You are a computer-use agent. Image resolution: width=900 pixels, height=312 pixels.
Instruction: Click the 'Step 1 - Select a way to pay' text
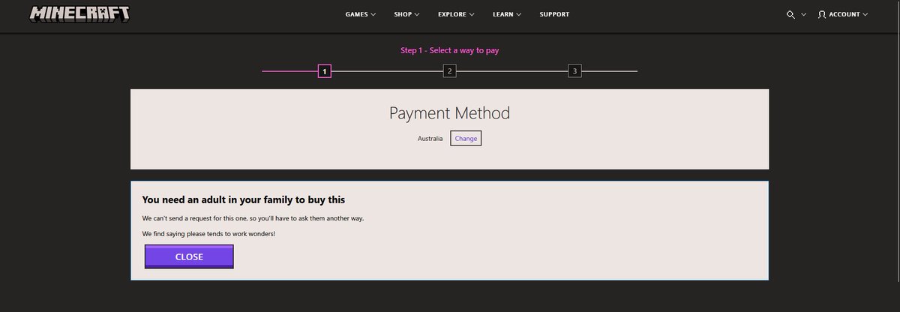click(450, 50)
